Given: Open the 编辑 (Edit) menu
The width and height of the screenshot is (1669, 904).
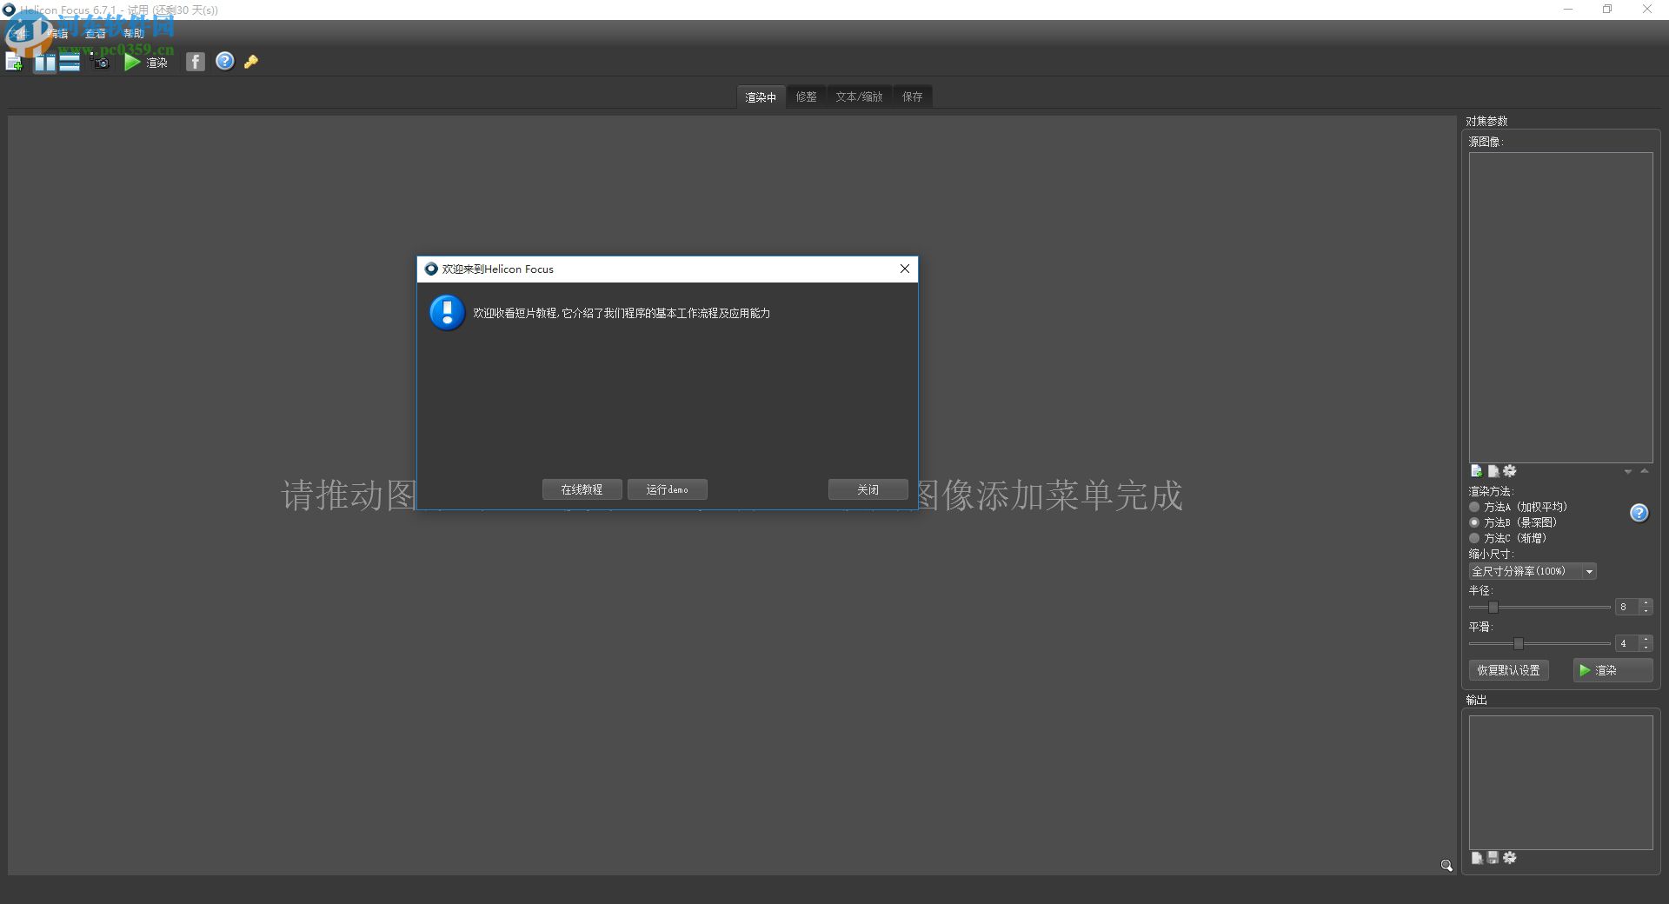Looking at the screenshot, I should coord(59,34).
